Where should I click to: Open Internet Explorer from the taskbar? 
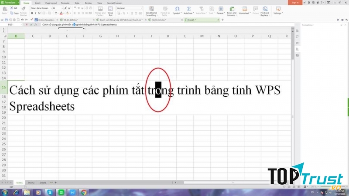click(x=16, y=193)
